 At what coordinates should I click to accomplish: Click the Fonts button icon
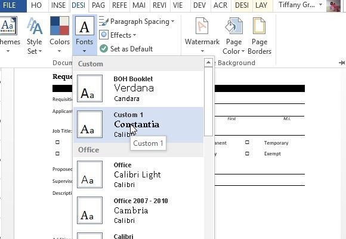pyautogui.click(x=85, y=26)
